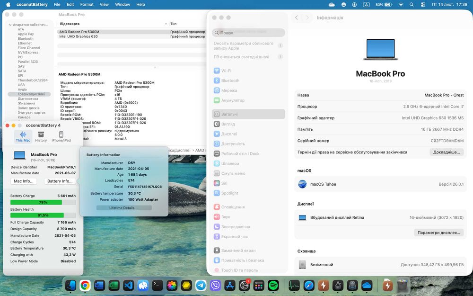Select the Bluetooth icon in Settings sidebar
This screenshot has width=473, height=296.
[x=217, y=81]
